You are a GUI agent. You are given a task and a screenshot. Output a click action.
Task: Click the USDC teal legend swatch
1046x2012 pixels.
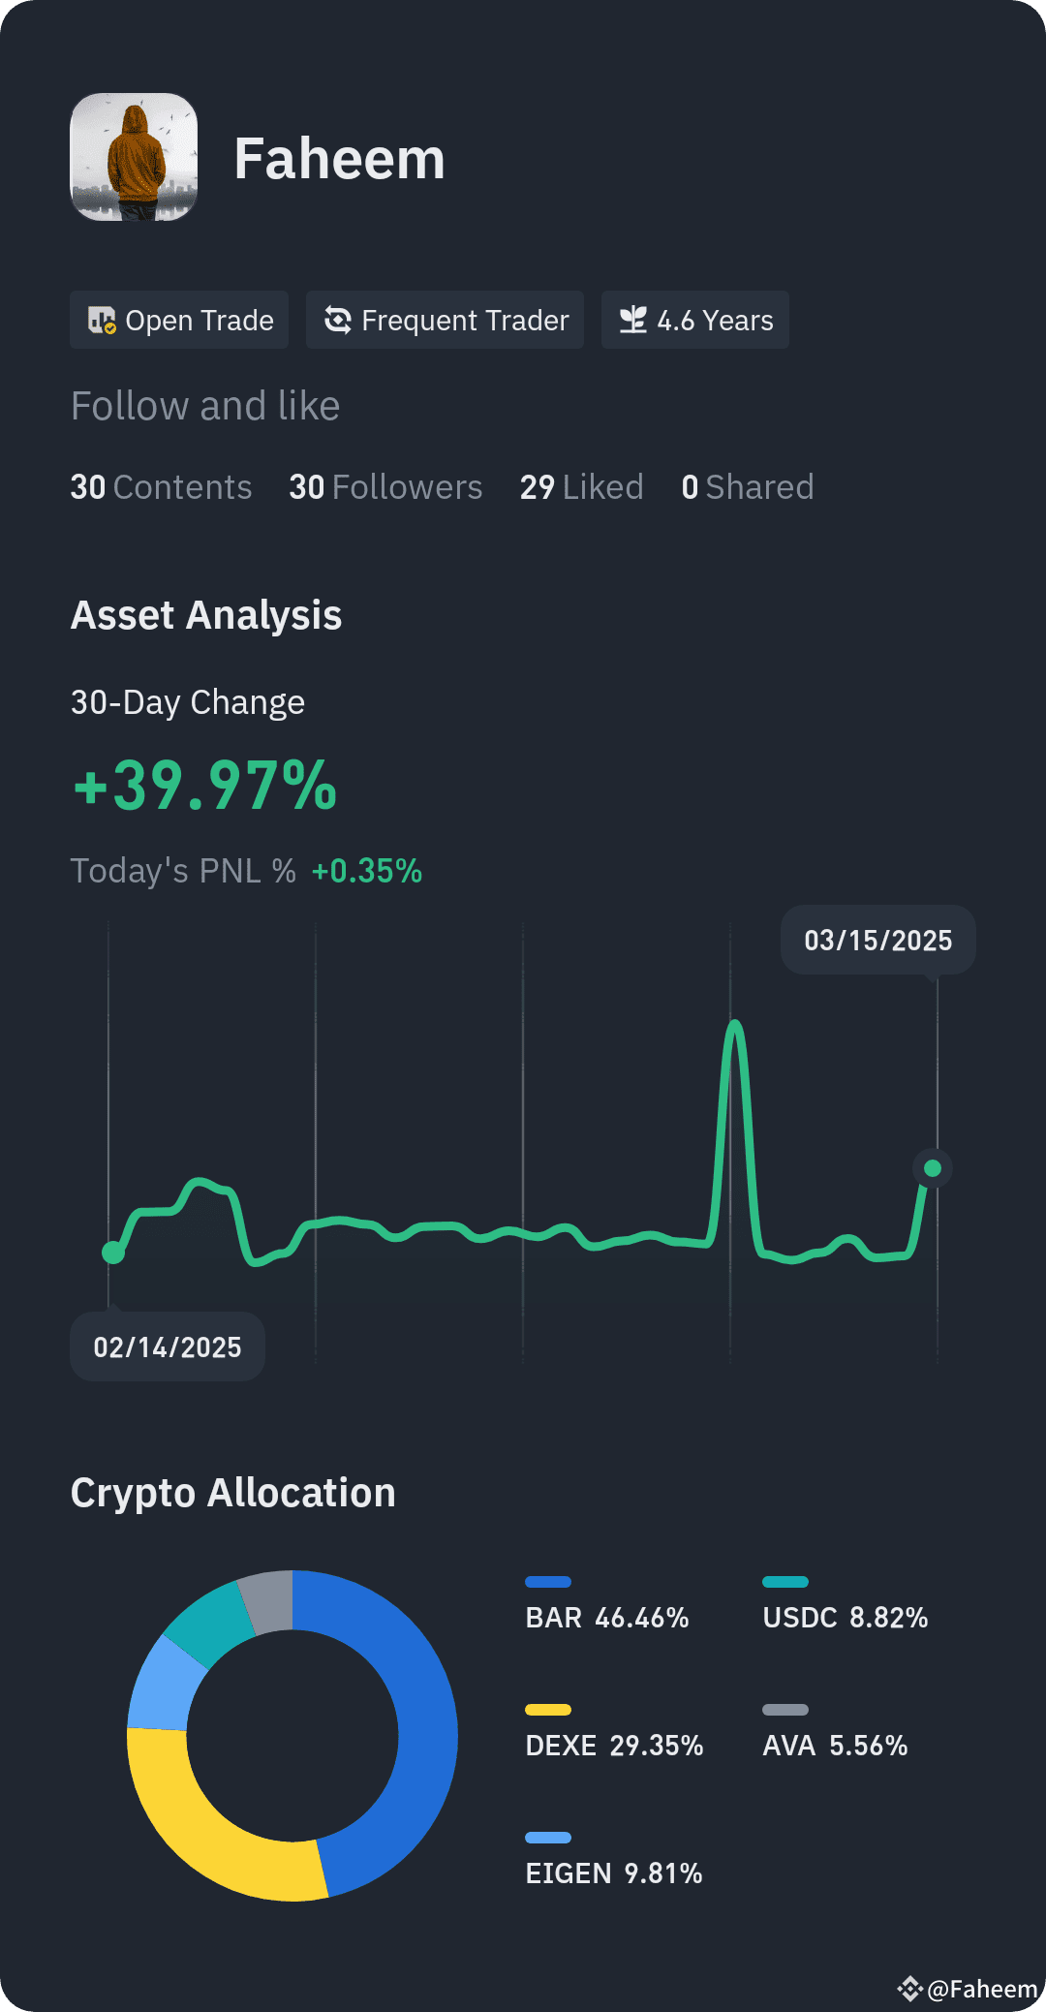(785, 1582)
